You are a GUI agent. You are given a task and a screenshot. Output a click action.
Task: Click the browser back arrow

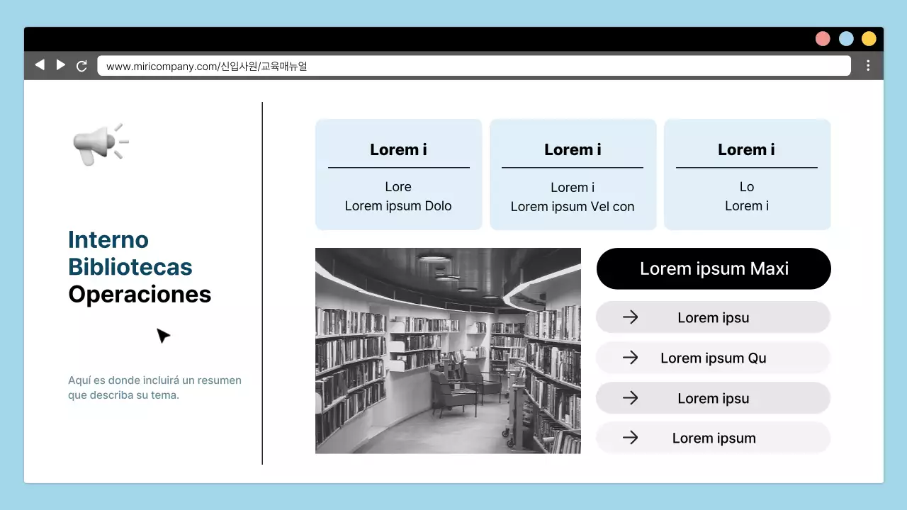(40, 65)
